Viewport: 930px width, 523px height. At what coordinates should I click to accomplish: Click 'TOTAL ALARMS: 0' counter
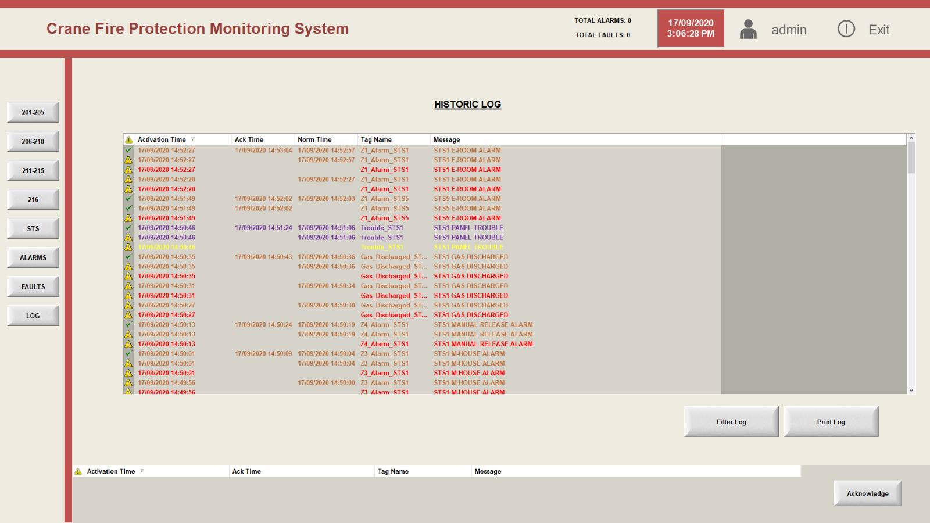click(603, 20)
